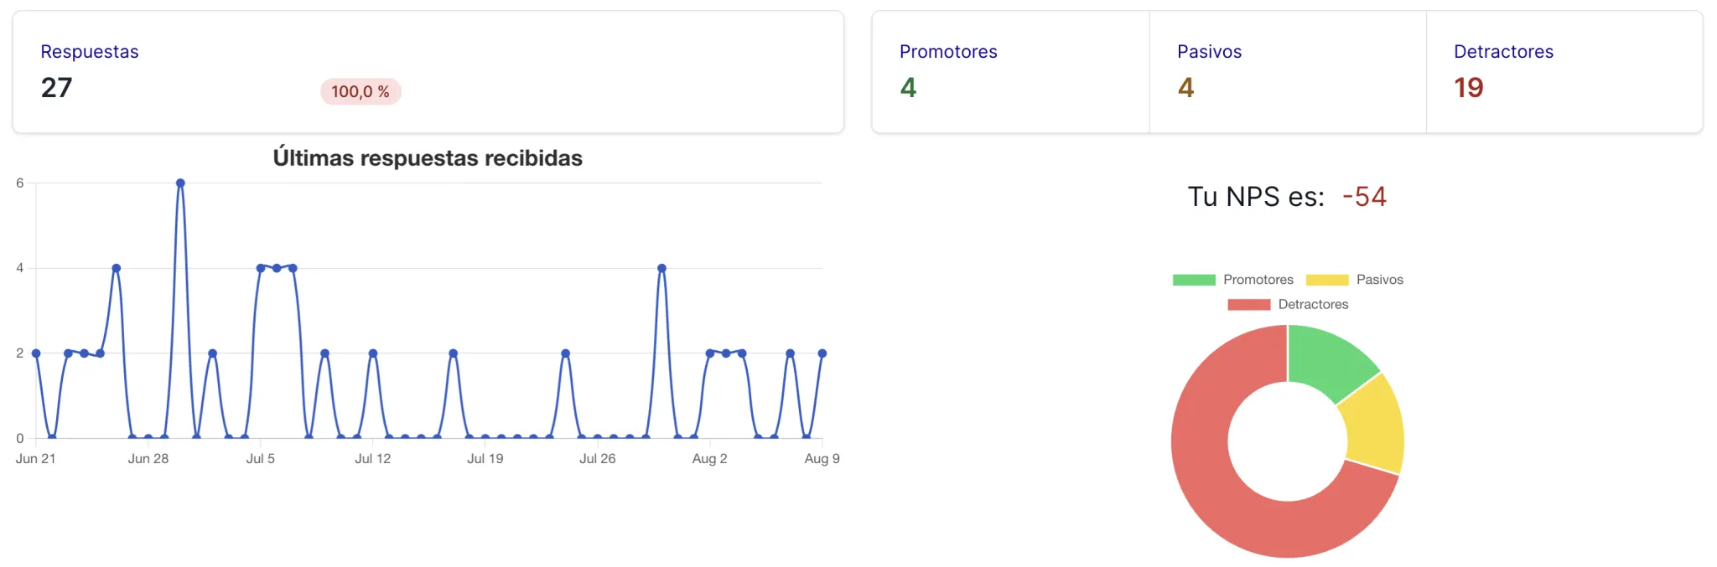This screenshot has width=1717, height=567.
Task: Select the last data point on Aug 9
Action: [x=822, y=353]
